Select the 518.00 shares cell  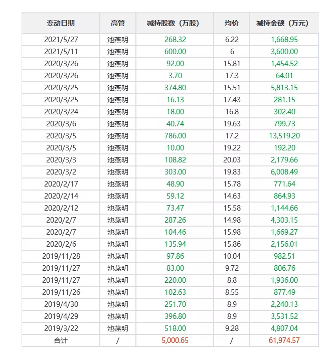click(175, 328)
